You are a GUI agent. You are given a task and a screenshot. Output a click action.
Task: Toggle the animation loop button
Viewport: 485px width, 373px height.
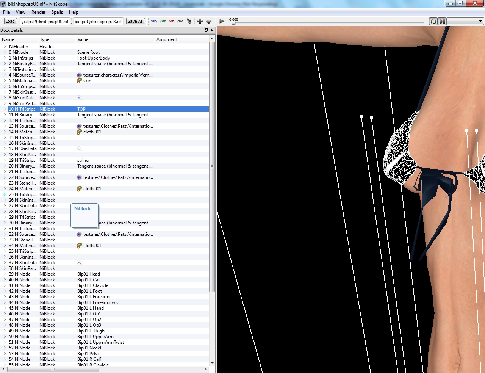click(x=433, y=21)
